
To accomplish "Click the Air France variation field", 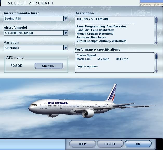I will point(34,48).
